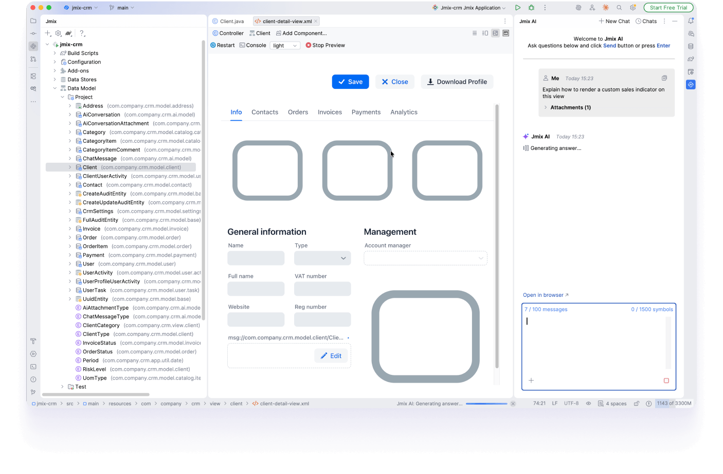Open Notifications bell icon
Viewport: 723px width, 474px height.
(x=691, y=21)
